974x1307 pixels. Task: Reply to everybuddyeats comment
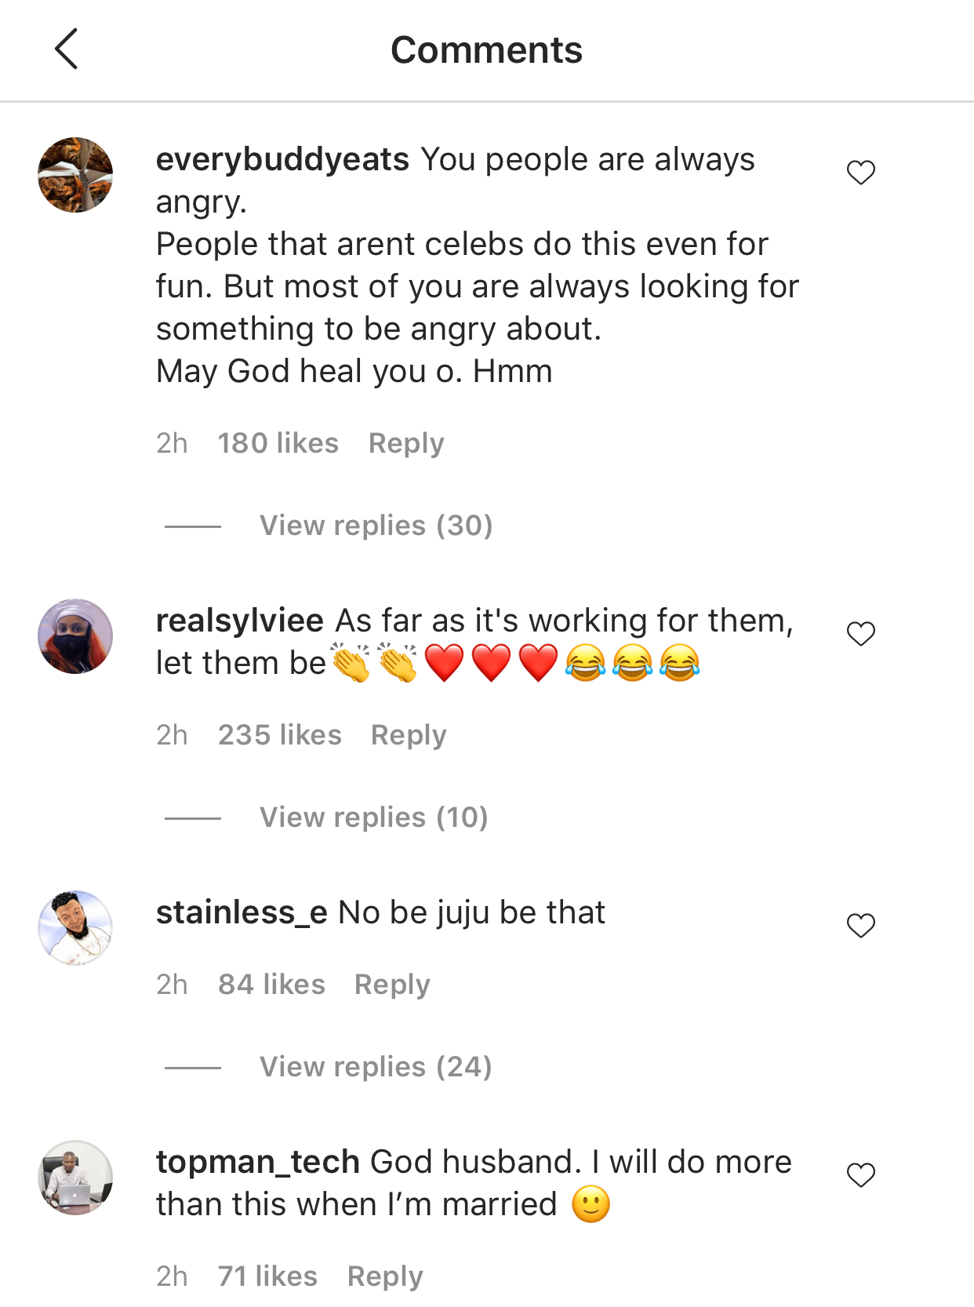tap(406, 443)
